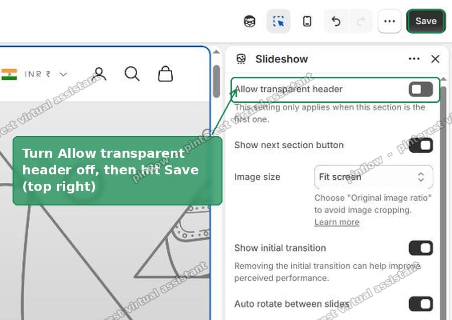
Task: Open the three-dot menu beside Save
Action: 389,21
